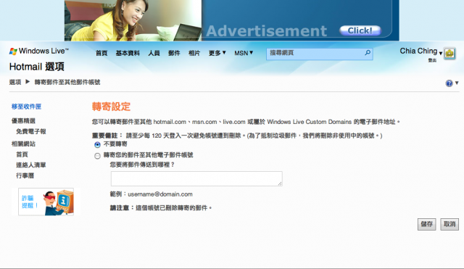
Task: Click the 取消 cancel button
Action: (449, 224)
